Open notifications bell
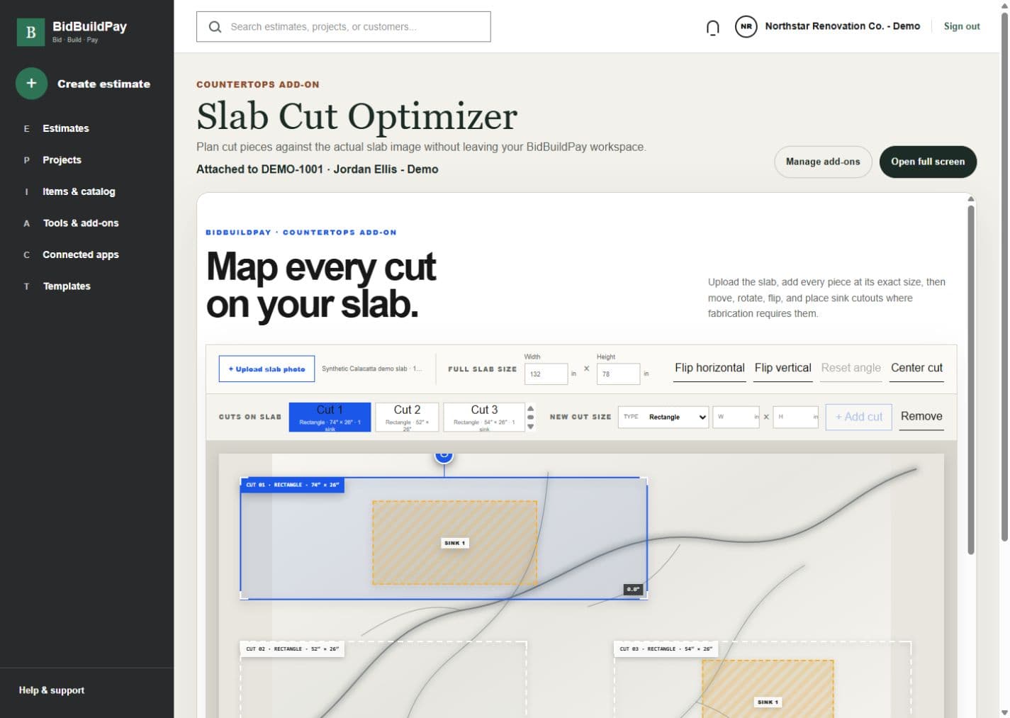The image size is (1010, 718). click(713, 28)
